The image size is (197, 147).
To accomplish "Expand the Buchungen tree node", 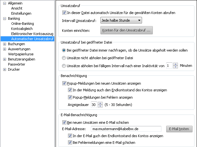I will click(4, 44).
